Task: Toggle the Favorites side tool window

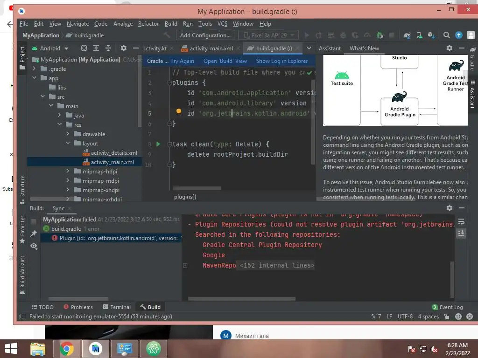Action: [x=22, y=229]
